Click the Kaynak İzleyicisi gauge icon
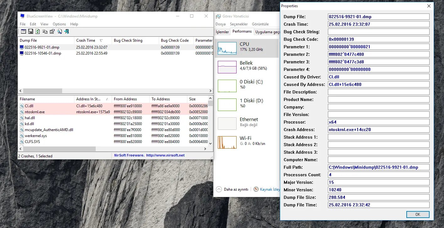This screenshot has width=444, height=228. pos(256,189)
